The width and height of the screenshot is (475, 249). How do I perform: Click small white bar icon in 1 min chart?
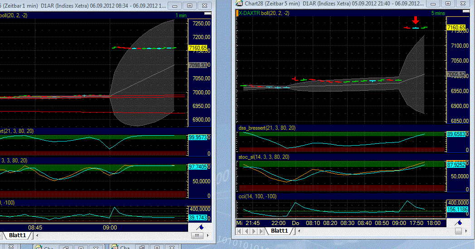point(208,14)
